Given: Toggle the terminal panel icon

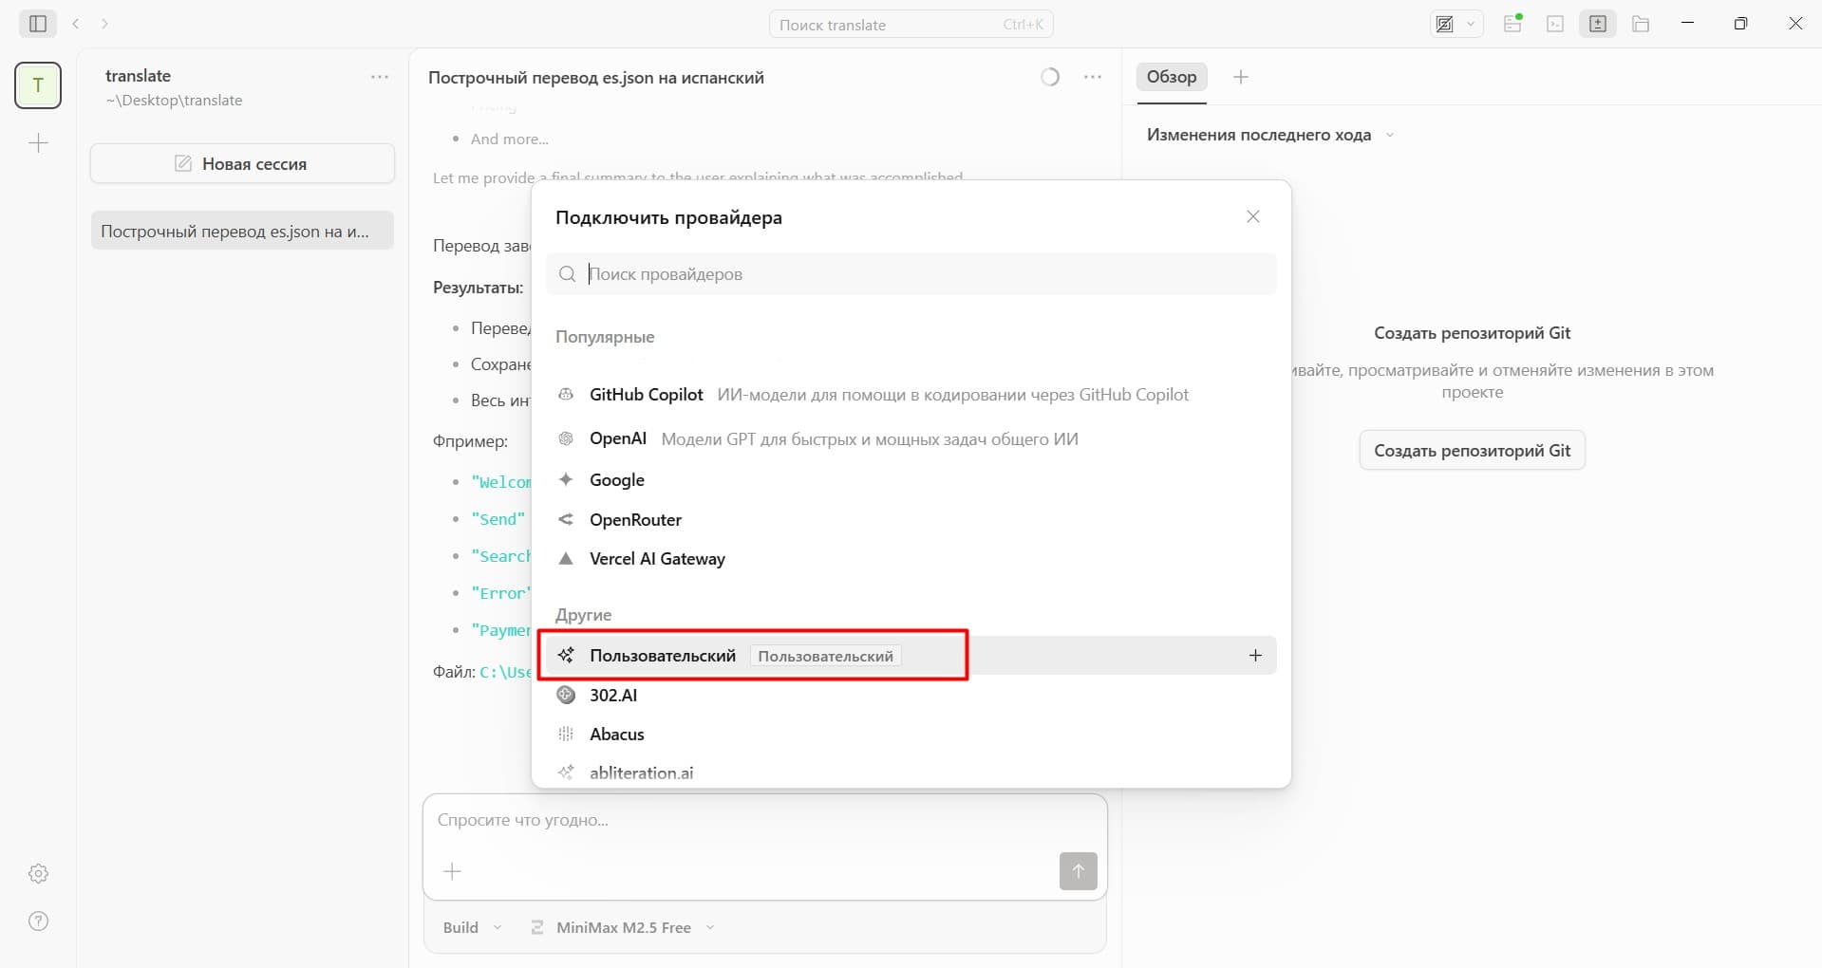Looking at the screenshot, I should coord(1555,25).
